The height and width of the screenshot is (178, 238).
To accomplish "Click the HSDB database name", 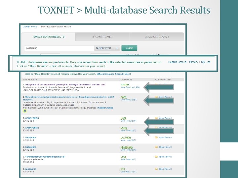I will (x=123, y=118).
